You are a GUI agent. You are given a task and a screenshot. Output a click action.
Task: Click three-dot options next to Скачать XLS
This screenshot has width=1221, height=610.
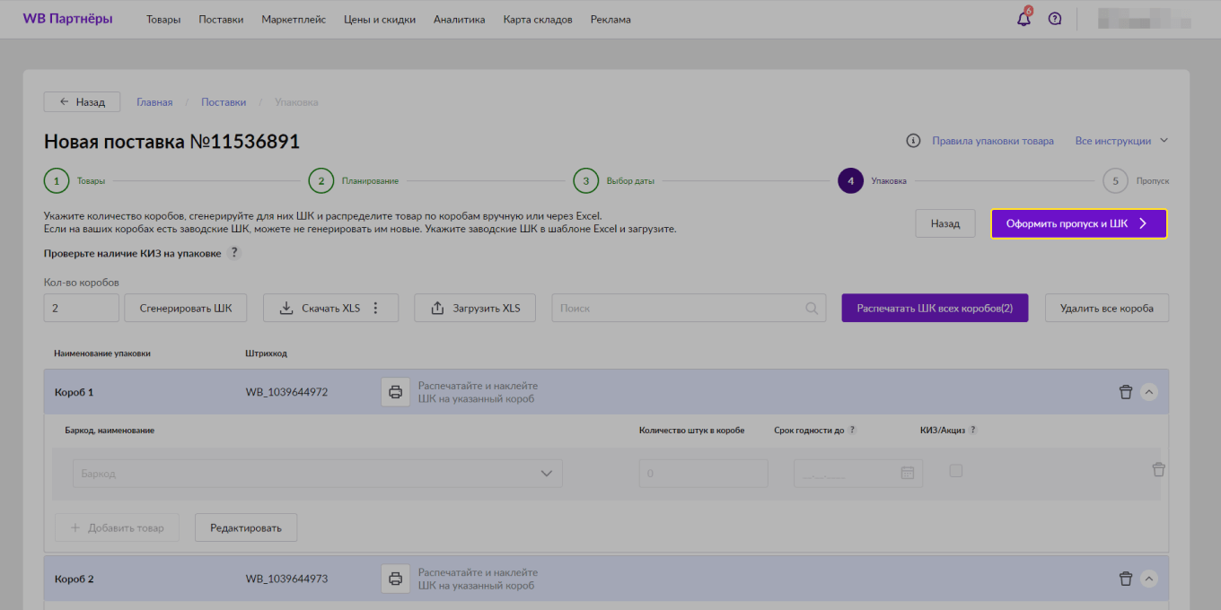376,308
